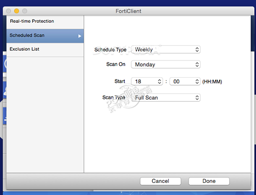Viewport: 256px width, 195px height.
Task: Click the yellow minimize window button
Action: [16, 11]
